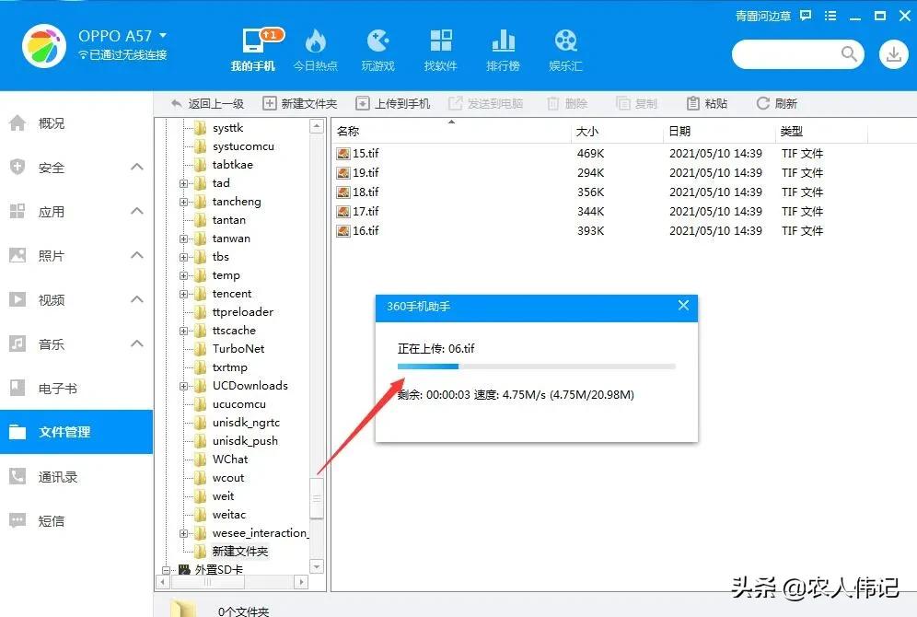The width and height of the screenshot is (917, 617).
Task: Open the download manager icon
Action: coord(893,54)
